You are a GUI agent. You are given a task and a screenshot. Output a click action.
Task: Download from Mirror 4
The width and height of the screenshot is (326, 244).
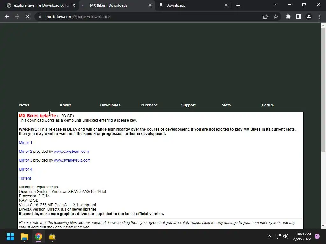coord(25,169)
